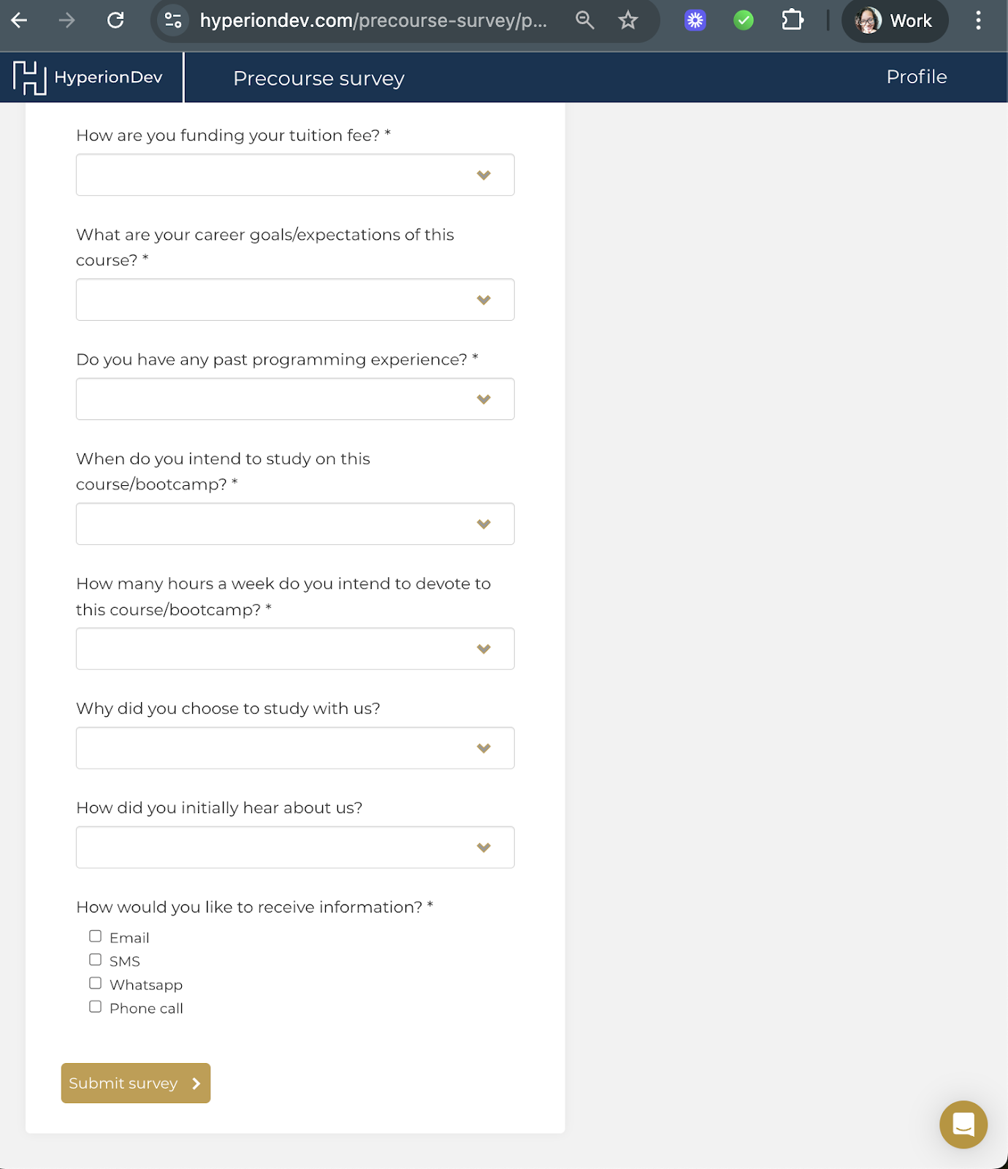Go to the Profile page
The height and width of the screenshot is (1169, 1008).
(916, 77)
